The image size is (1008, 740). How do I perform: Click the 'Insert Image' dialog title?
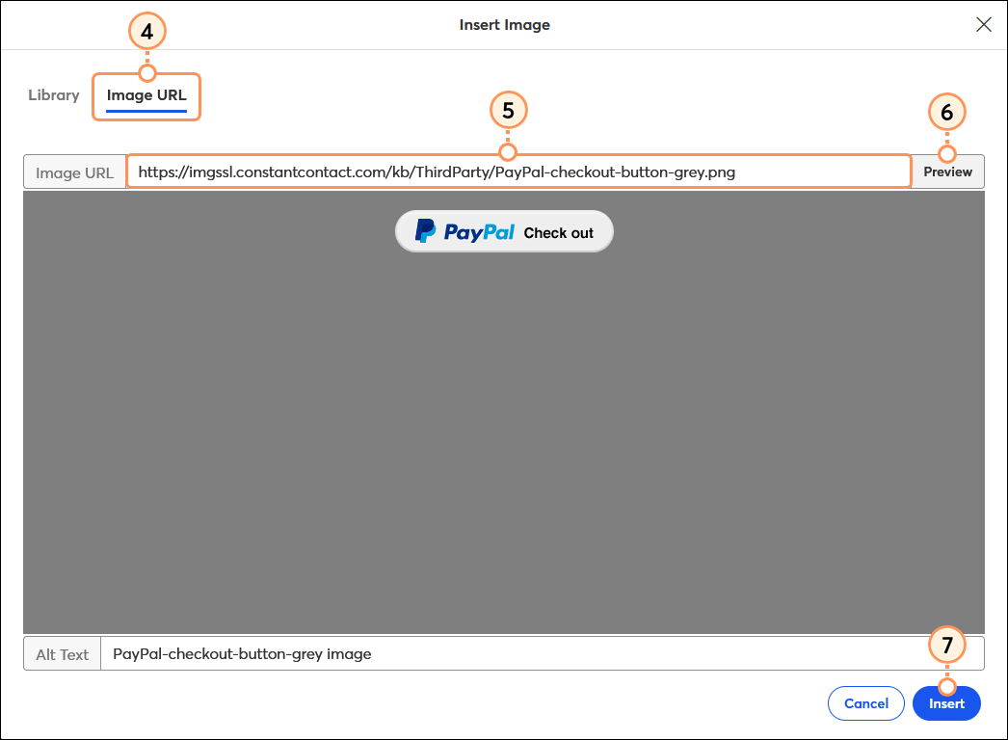point(505,25)
